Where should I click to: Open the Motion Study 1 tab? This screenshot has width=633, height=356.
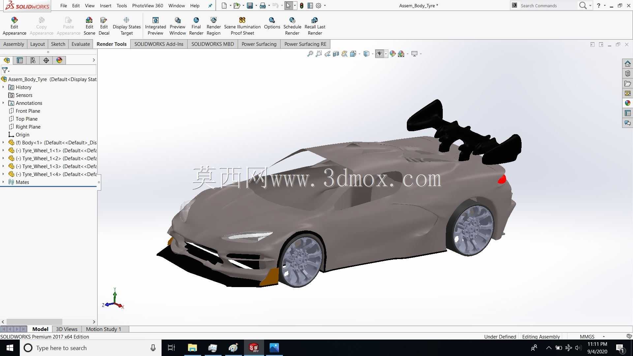104,329
